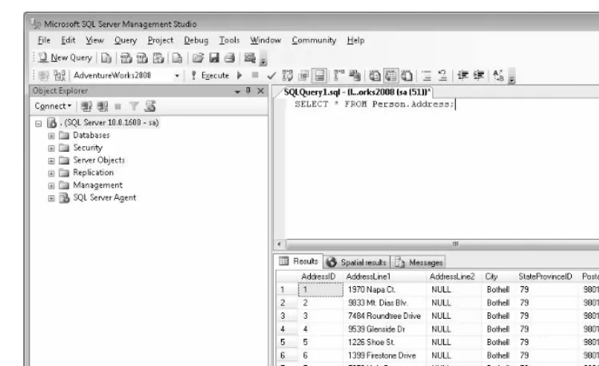Open the Activity Monitor from the toolbar
The height and width of the screenshot is (366, 599).
250,58
